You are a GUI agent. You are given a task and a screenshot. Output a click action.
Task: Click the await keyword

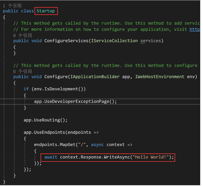tap(51, 157)
